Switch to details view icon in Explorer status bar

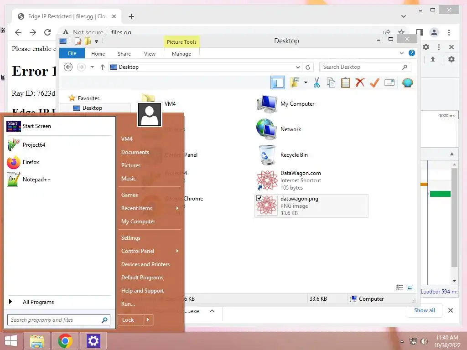pos(400,287)
